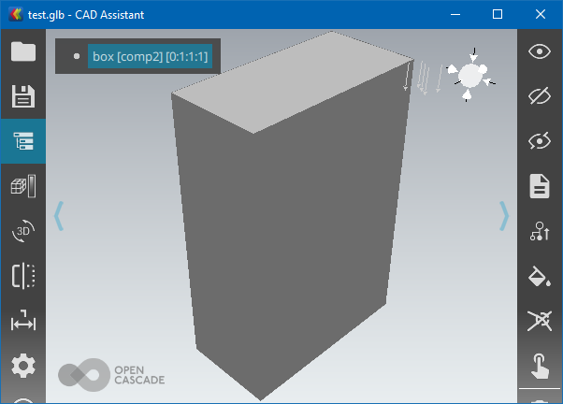Click the 3D view rotation icon
The width and height of the screenshot is (563, 404).
tap(22, 231)
